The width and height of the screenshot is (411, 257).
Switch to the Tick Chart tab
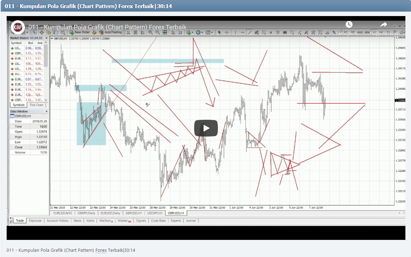point(36,105)
